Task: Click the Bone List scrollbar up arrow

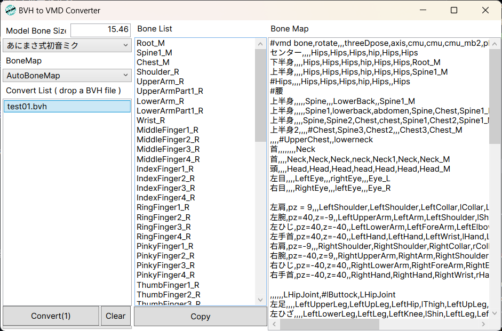Action: (260, 43)
